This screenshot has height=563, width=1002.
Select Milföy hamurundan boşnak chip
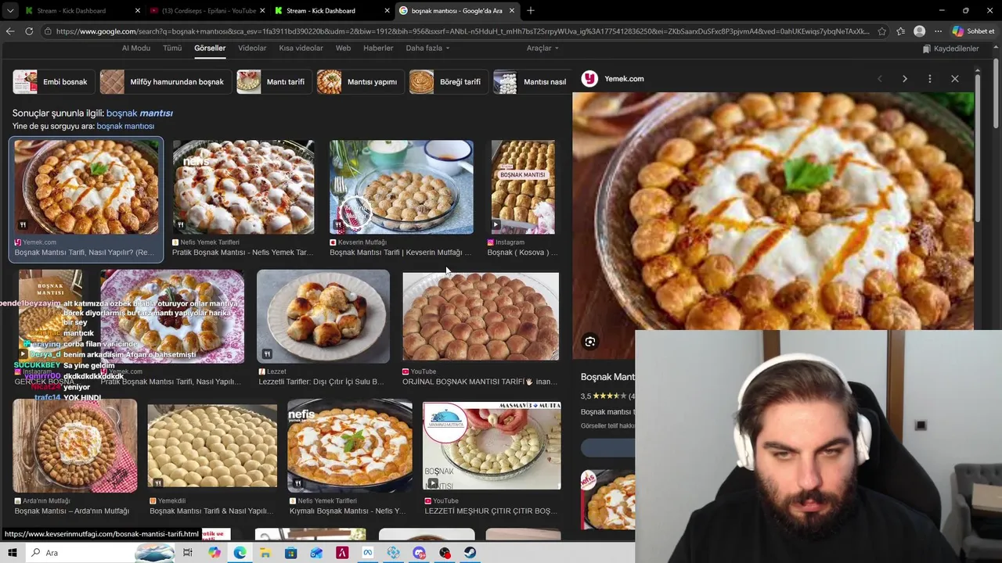coord(164,82)
